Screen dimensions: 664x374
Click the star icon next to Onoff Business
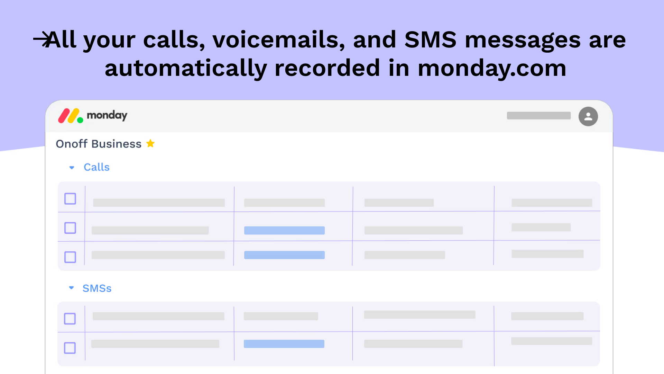coord(151,143)
